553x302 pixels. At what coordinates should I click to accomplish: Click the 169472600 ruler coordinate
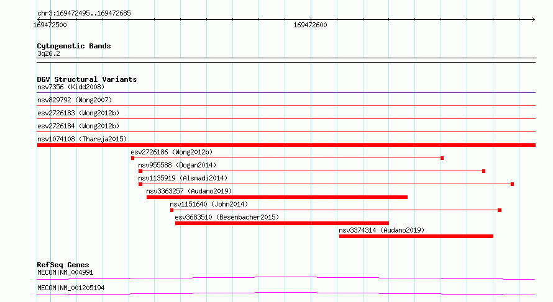310,25
